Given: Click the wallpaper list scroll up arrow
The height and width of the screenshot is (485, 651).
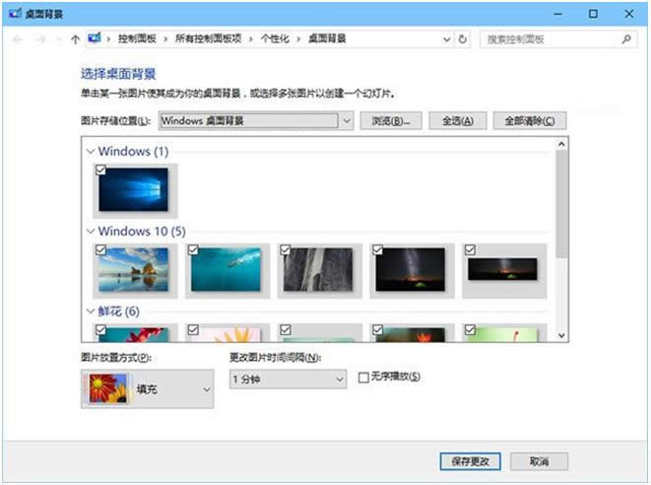Looking at the screenshot, I should 561,144.
